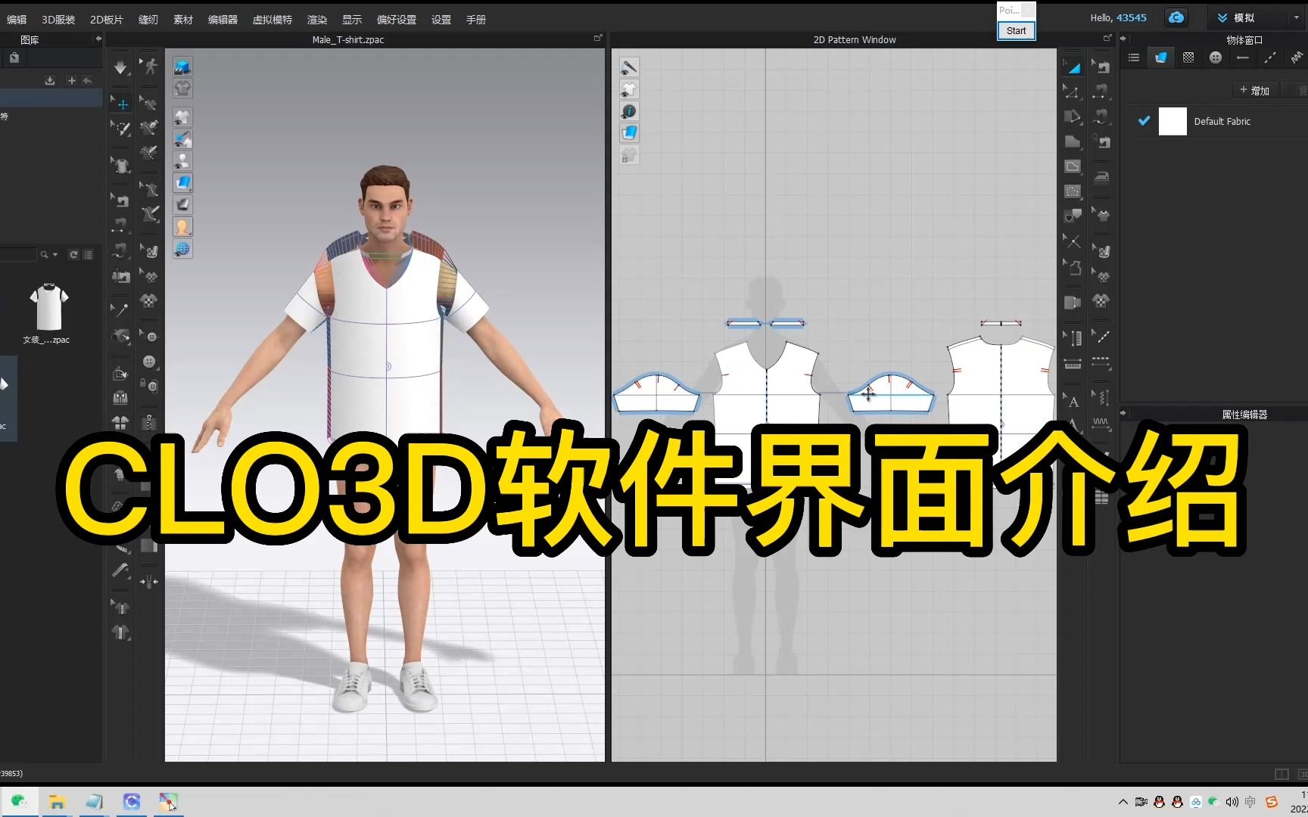Select the 2D Edit Sewing tool
1308x817 pixels.
pyautogui.click(x=1101, y=67)
